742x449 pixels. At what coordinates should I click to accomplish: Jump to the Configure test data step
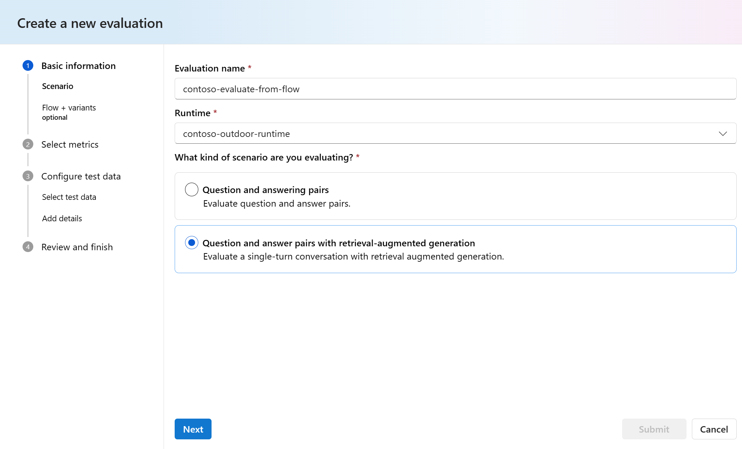81,176
